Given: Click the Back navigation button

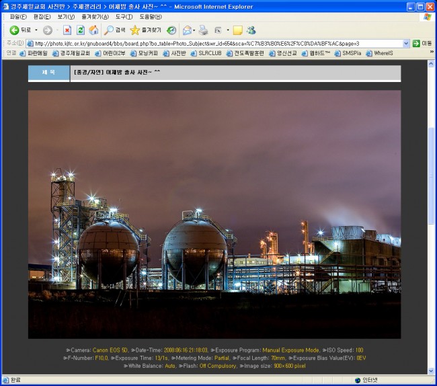Looking at the screenshot, I should tap(20, 30).
